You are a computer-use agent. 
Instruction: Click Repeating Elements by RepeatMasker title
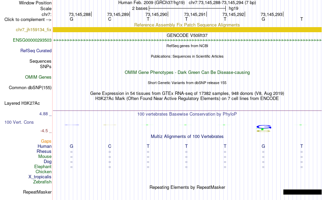click(187, 187)
